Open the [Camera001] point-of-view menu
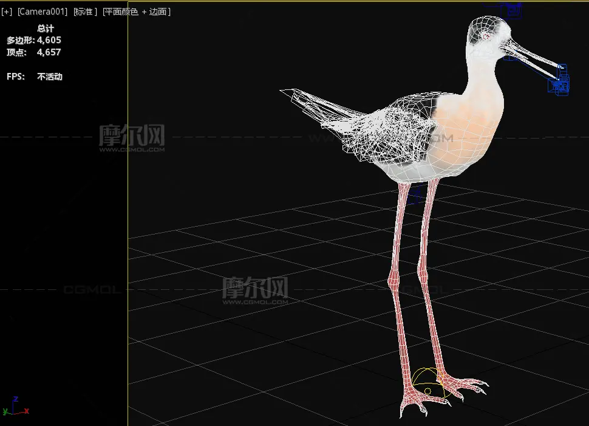Screen dimensions: 589x426 [x=42, y=12]
